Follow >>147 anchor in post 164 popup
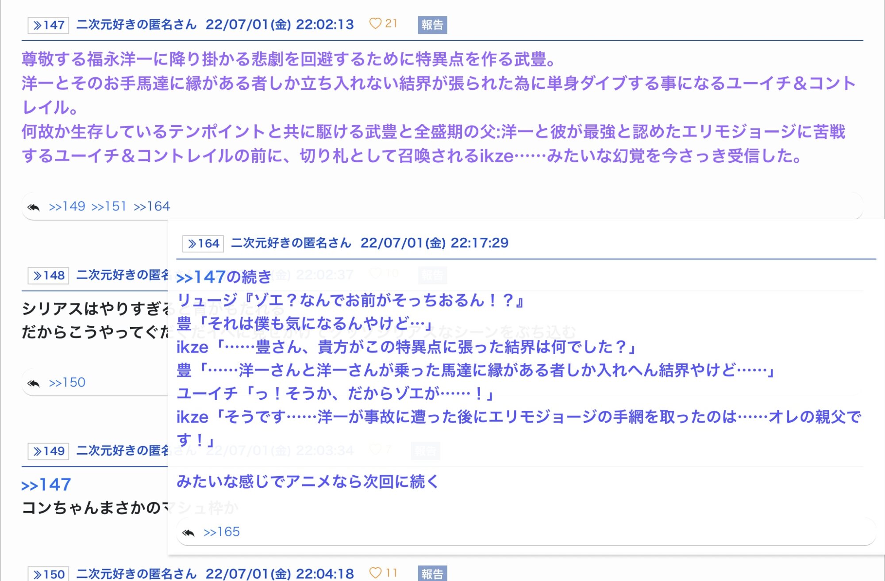 [x=201, y=277]
